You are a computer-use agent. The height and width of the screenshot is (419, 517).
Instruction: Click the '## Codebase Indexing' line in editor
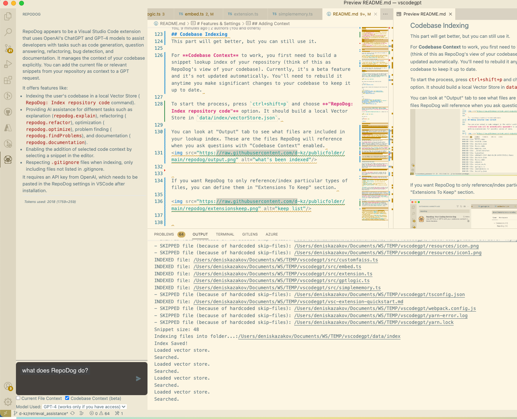199,34
